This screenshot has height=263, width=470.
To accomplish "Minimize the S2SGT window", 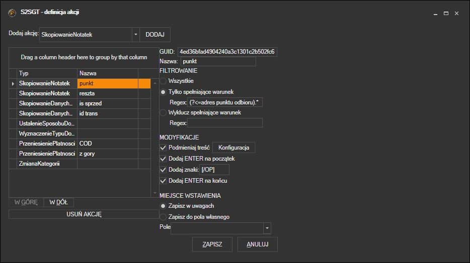I will pyautogui.click(x=435, y=14).
